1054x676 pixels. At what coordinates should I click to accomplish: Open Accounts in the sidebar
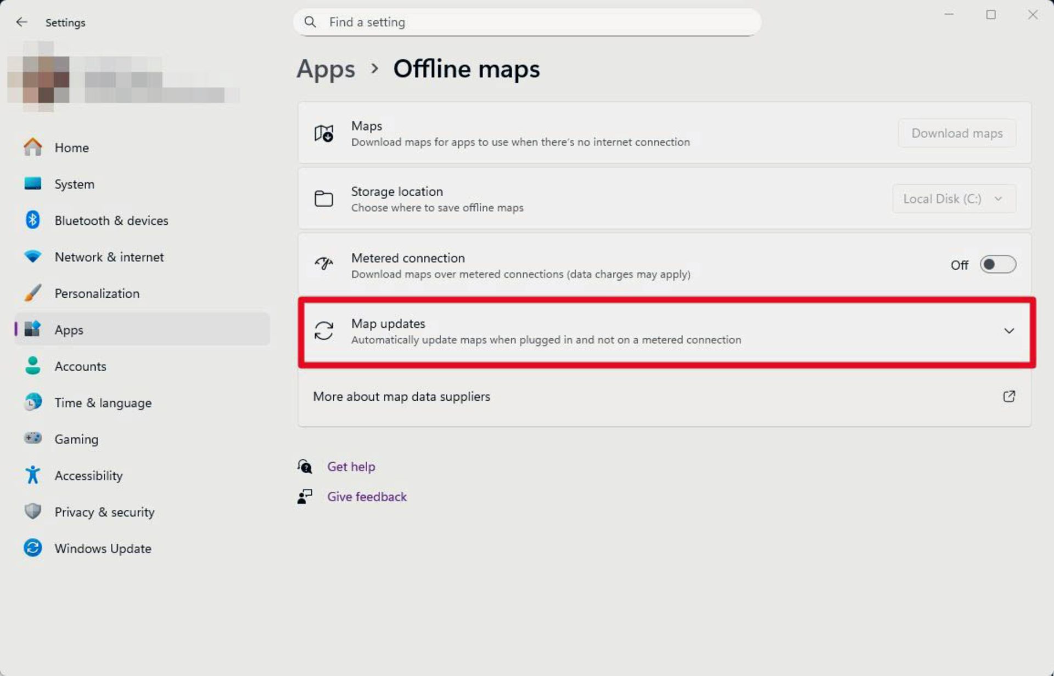80,366
